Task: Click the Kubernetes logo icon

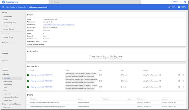Action: pyautogui.click(x=4, y=2)
